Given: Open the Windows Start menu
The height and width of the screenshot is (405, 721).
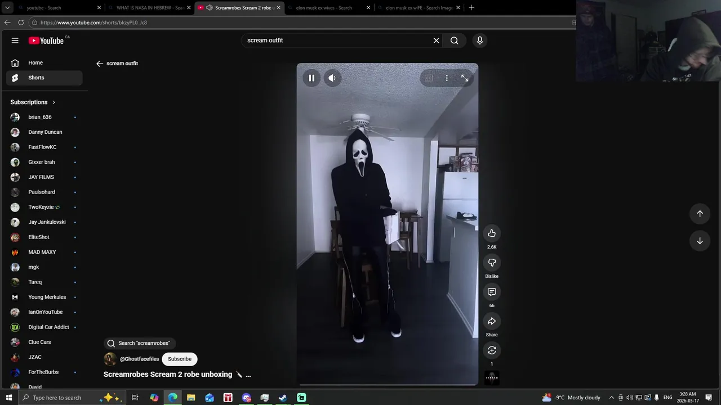Looking at the screenshot, I should 8,398.
